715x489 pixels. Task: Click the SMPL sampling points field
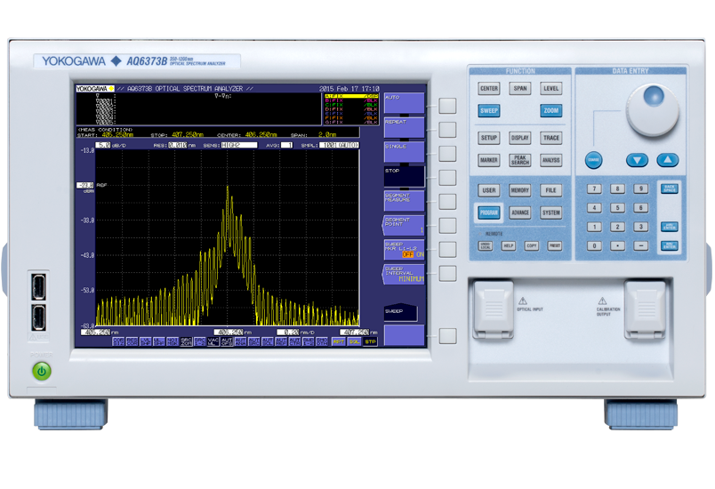339,145
